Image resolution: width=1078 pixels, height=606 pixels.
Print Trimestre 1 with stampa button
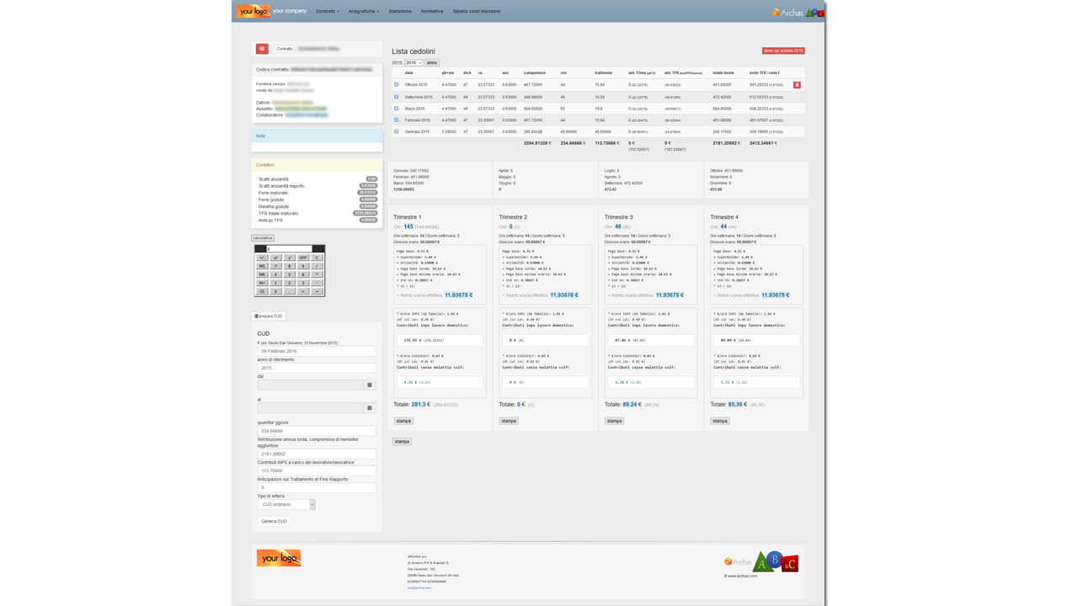coord(403,421)
